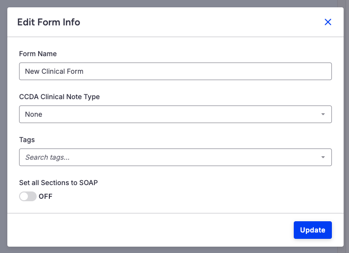Click the CCDA Clinical Note Type label
This screenshot has height=253, width=349.
point(59,97)
